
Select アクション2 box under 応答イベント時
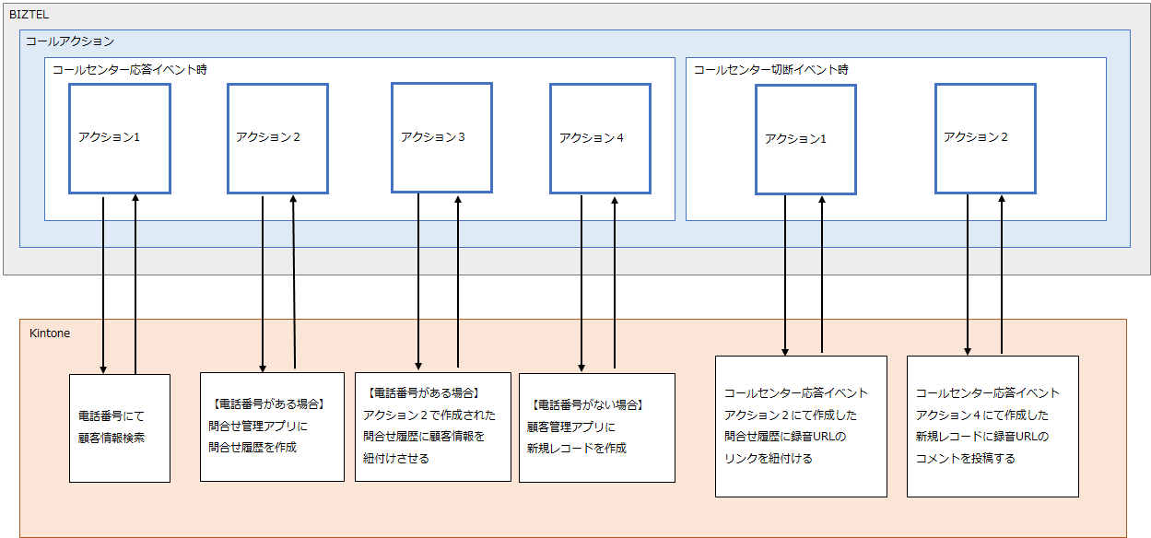277,138
